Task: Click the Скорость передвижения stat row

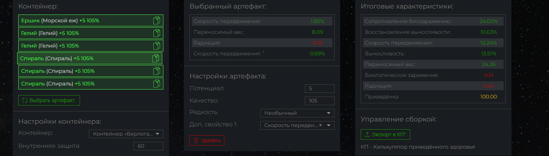Action: (262, 22)
